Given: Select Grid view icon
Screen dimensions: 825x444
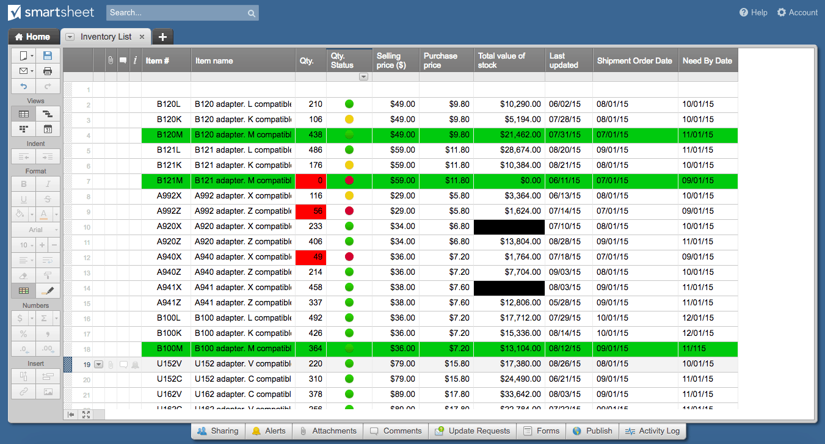Looking at the screenshot, I should pyautogui.click(x=23, y=114).
